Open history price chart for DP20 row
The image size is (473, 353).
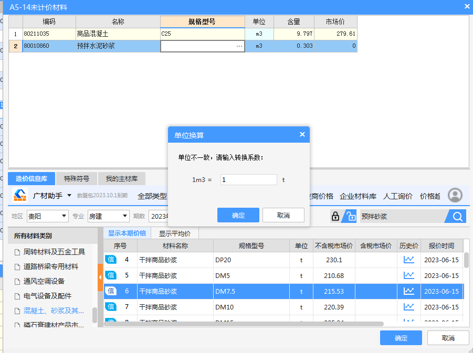click(x=409, y=260)
